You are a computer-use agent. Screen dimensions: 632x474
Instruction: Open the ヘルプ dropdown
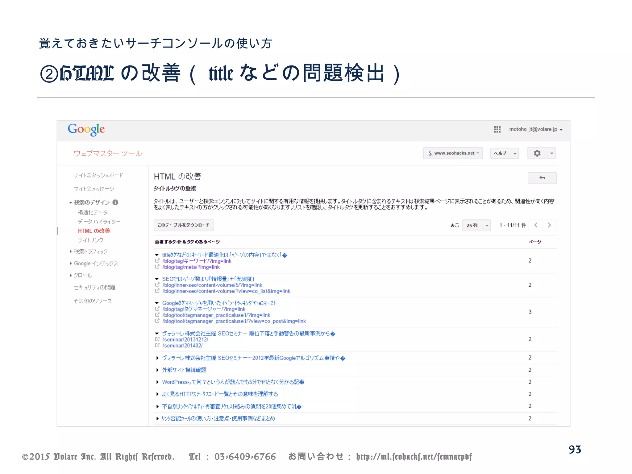click(504, 153)
